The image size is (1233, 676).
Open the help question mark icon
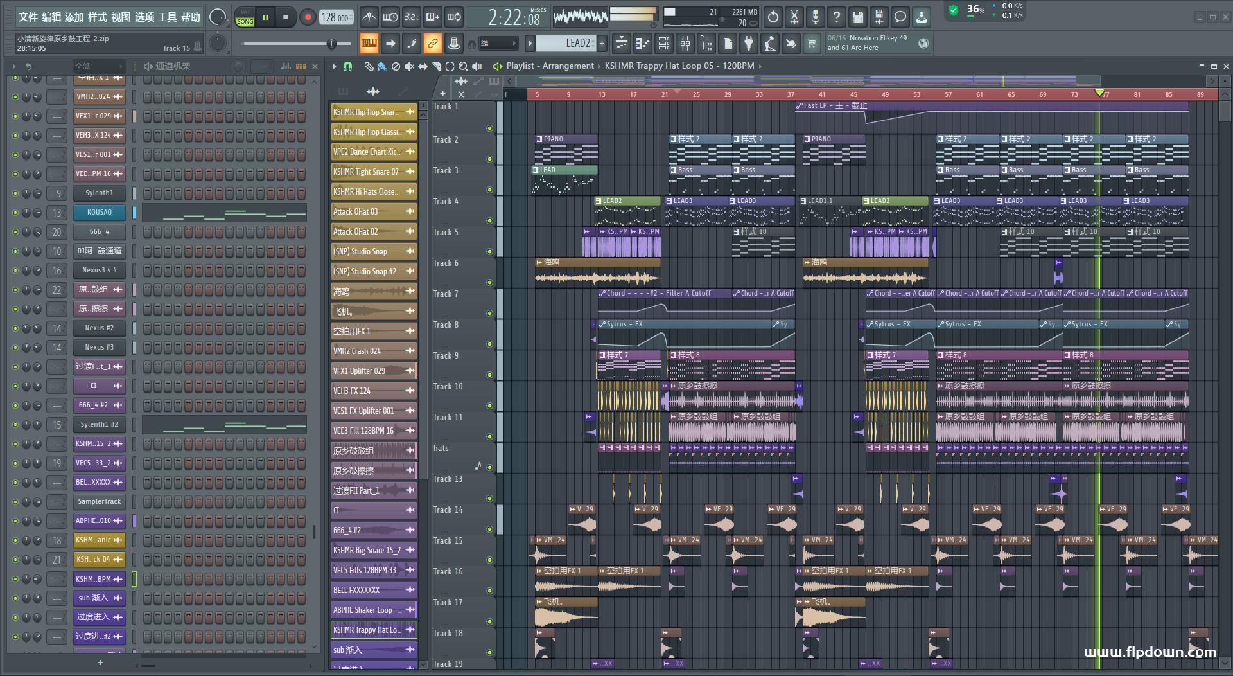(837, 17)
